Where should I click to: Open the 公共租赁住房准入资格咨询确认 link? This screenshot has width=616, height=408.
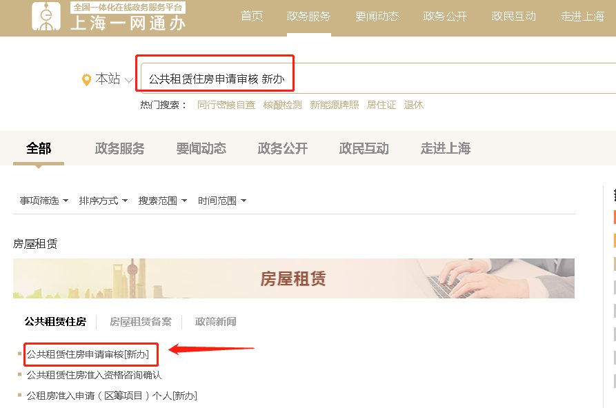(94, 375)
